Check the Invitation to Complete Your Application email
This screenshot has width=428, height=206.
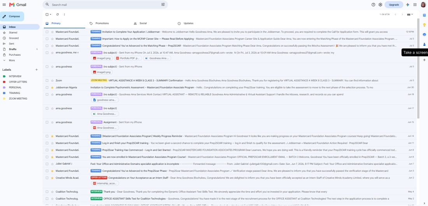47,32
